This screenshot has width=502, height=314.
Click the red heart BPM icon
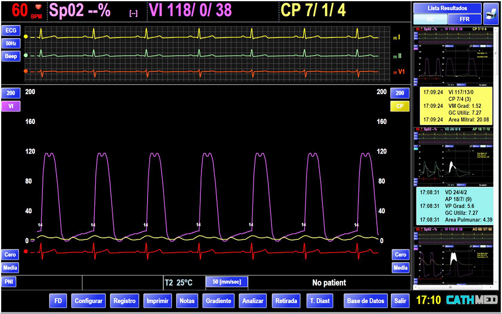[38, 7]
